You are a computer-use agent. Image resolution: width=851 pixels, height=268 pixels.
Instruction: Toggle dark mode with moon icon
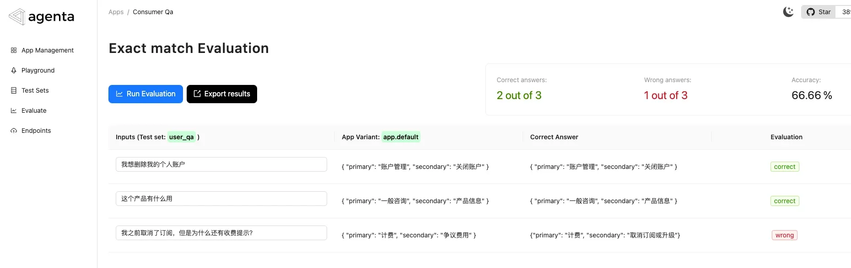(x=788, y=12)
